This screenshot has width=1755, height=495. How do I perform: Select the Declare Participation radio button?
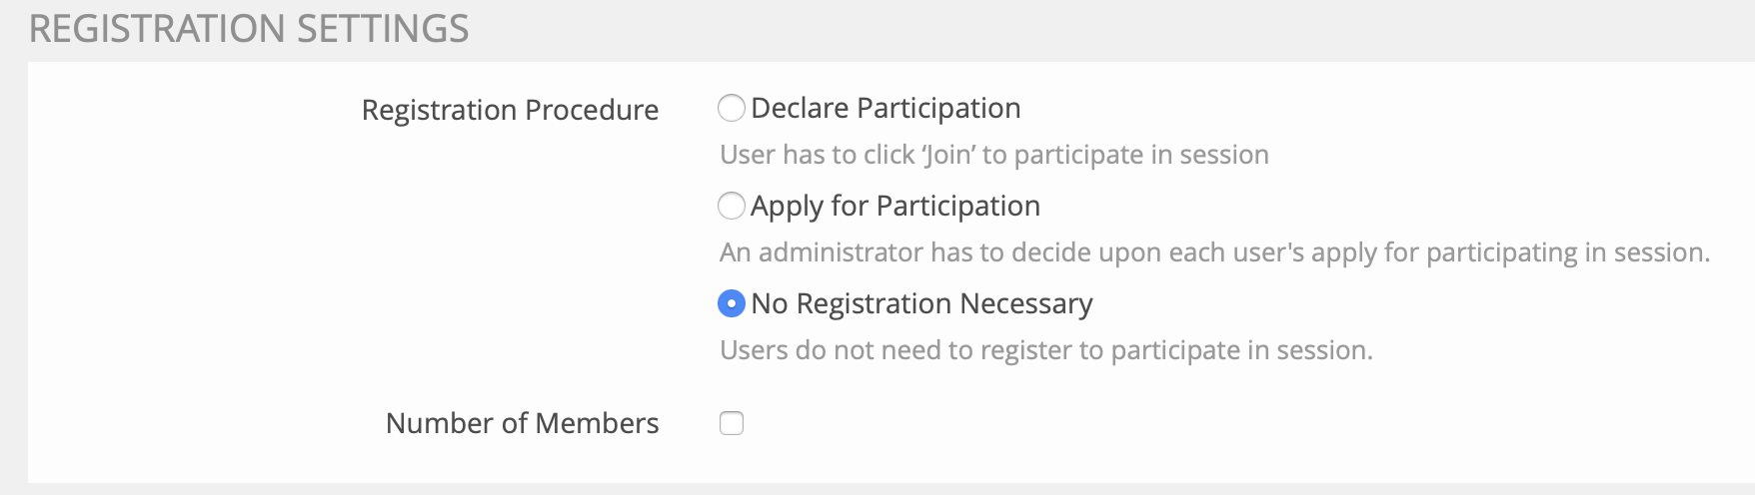(732, 108)
